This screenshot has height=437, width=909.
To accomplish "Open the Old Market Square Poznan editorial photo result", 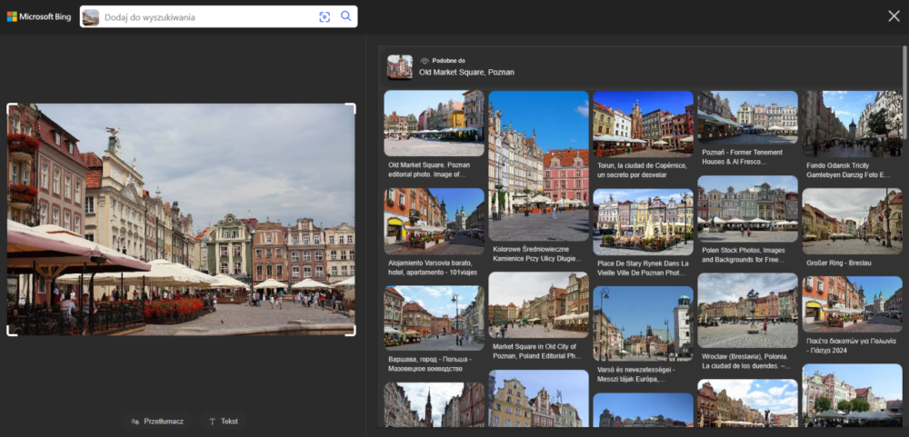I will 434,124.
